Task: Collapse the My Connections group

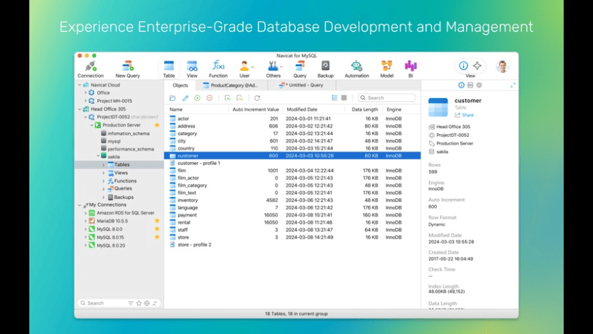Action: click(x=80, y=205)
